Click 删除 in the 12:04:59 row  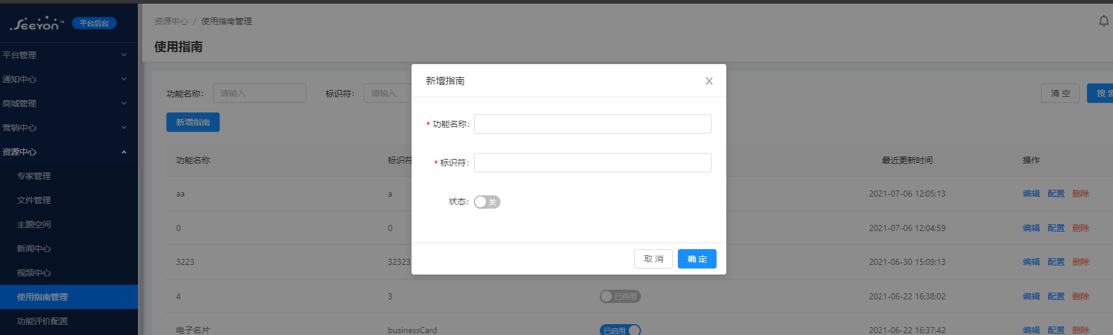[x=1081, y=228]
